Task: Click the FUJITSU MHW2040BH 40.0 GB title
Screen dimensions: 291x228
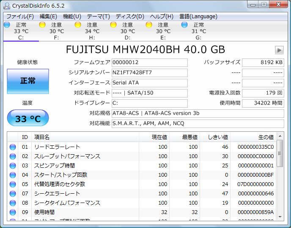Action: coord(145,50)
